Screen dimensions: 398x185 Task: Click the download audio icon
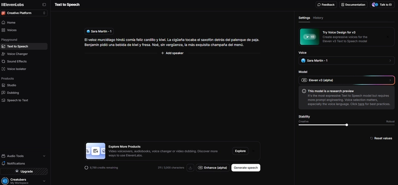pyautogui.click(x=190, y=167)
